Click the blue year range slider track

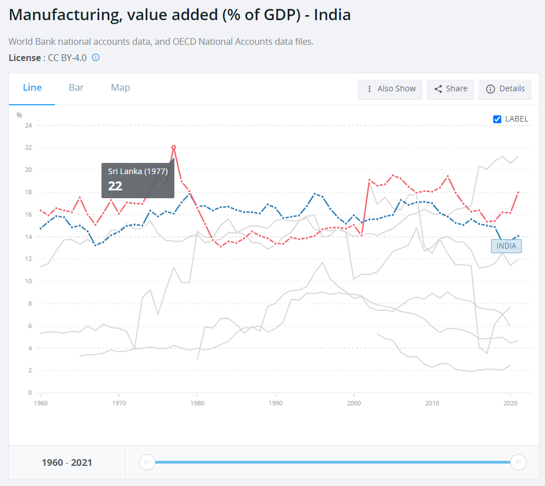point(331,462)
